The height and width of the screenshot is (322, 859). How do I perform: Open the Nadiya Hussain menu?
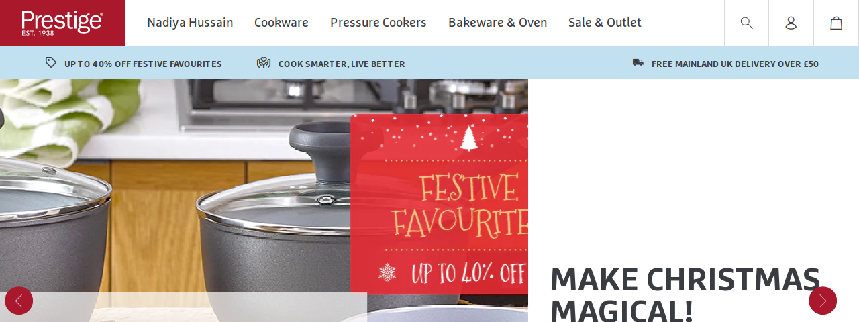[190, 23]
